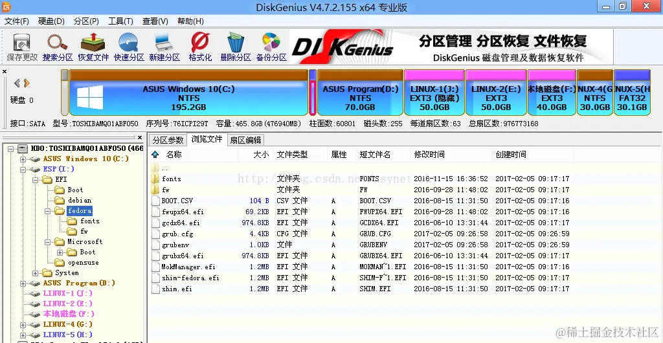Launch Recover Files (恢复文件) tool

pyautogui.click(x=93, y=47)
